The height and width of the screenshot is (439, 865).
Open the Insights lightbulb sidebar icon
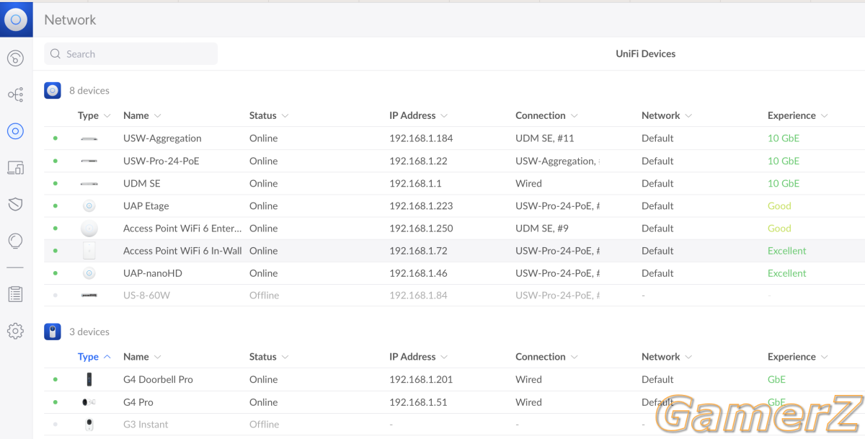(x=15, y=241)
